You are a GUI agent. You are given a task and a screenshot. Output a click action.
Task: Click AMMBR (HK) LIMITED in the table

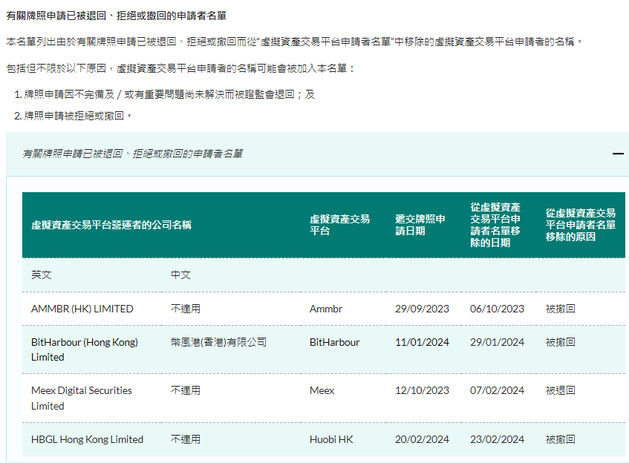84,308
